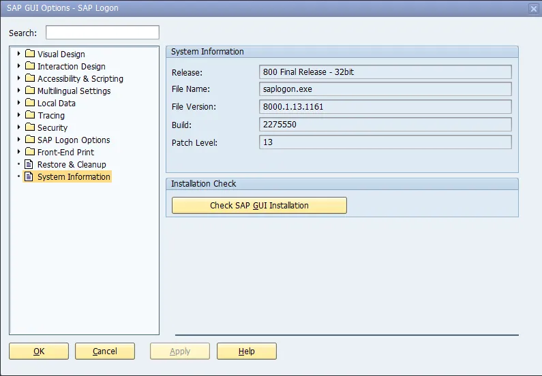Click the Front-End Print folder icon
The height and width of the screenshot is (376, 542).
tap(29, 152)
